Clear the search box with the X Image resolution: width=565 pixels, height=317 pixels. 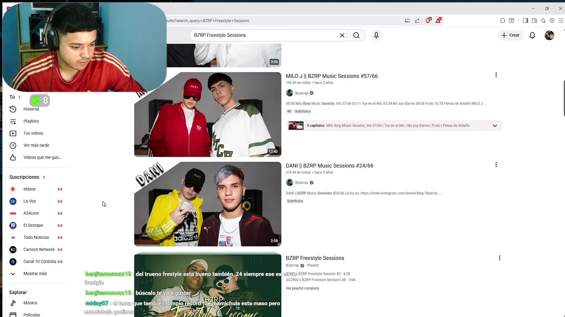[342, 35]
